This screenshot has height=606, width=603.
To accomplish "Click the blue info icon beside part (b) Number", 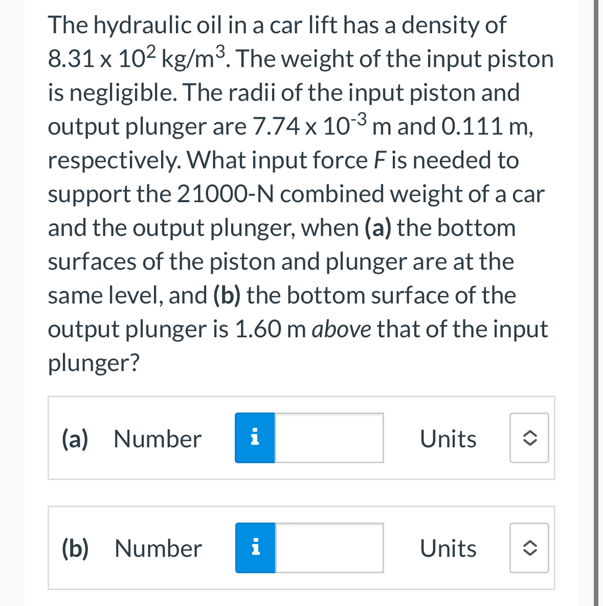I will pyautogui.click(x=255, y=547).
